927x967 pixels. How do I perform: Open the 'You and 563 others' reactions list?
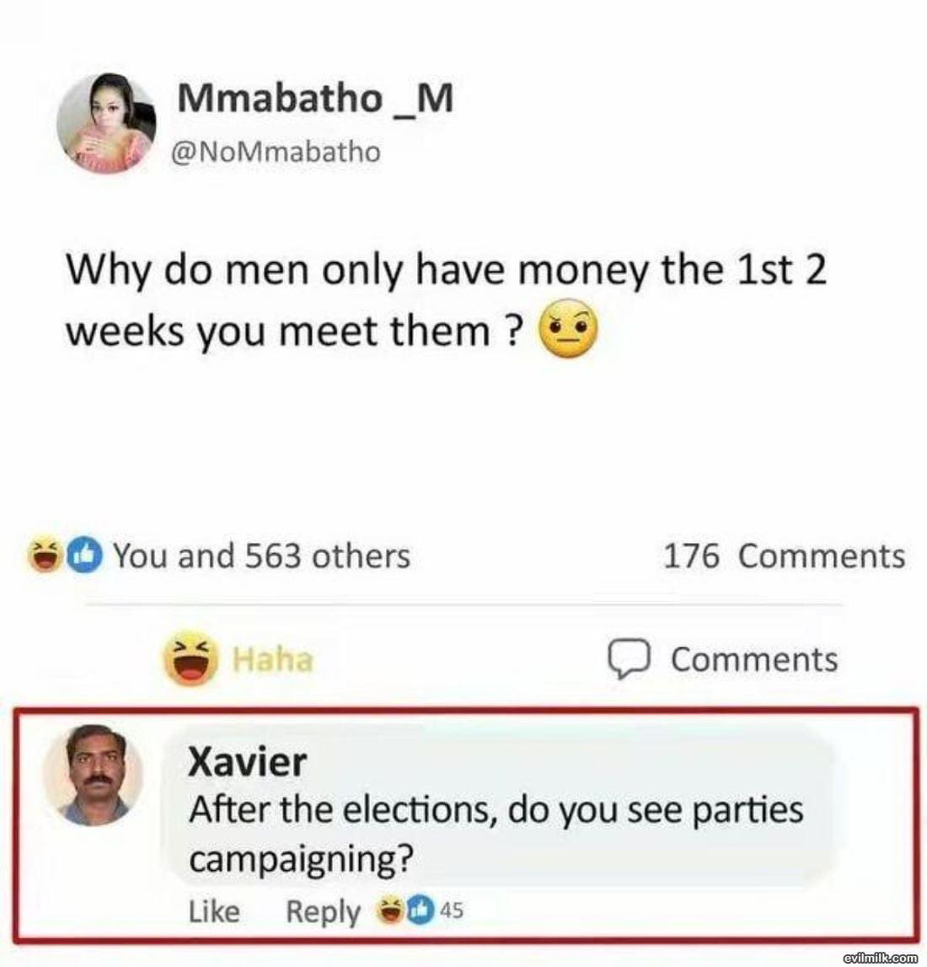point(262,555)
